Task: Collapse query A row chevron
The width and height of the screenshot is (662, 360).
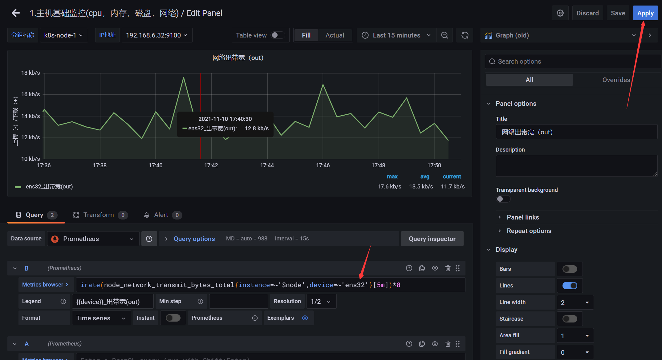Action: point(14,344)
